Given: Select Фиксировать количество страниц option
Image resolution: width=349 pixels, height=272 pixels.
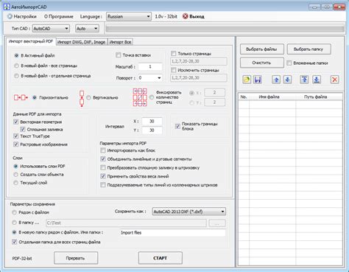Looking at the screenshot, I should tap(152, 97).
